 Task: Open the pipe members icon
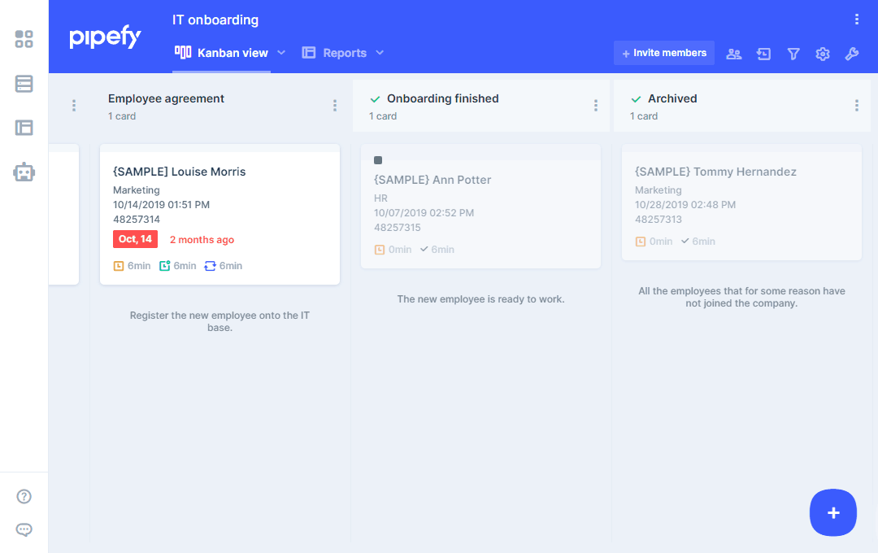(x=734, y=54)
